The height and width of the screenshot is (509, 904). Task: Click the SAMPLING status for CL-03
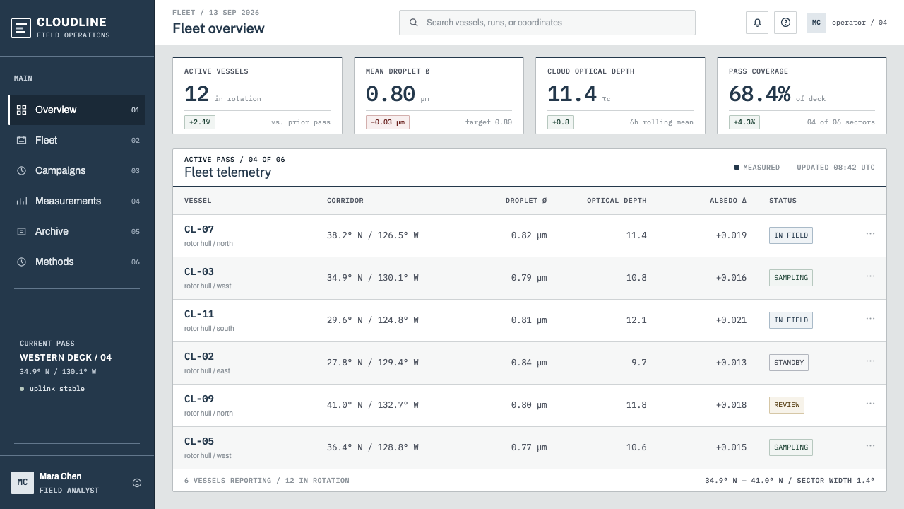coord(791,278)
